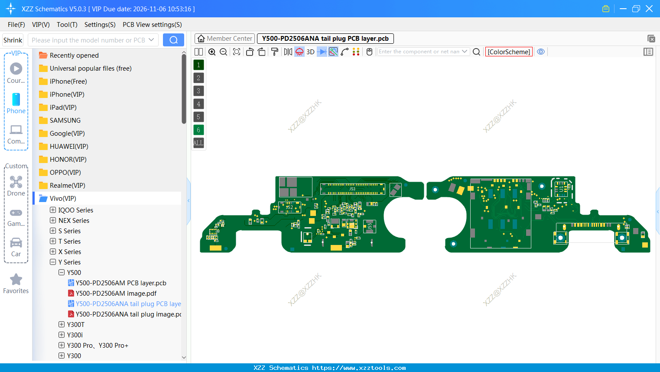The width and height of the screenshot is (660, 372).
Task: Zoom out of the PCB view
Action: (223, 52)
